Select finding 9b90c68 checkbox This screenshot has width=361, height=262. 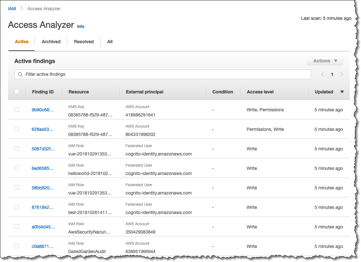[17, 109]
